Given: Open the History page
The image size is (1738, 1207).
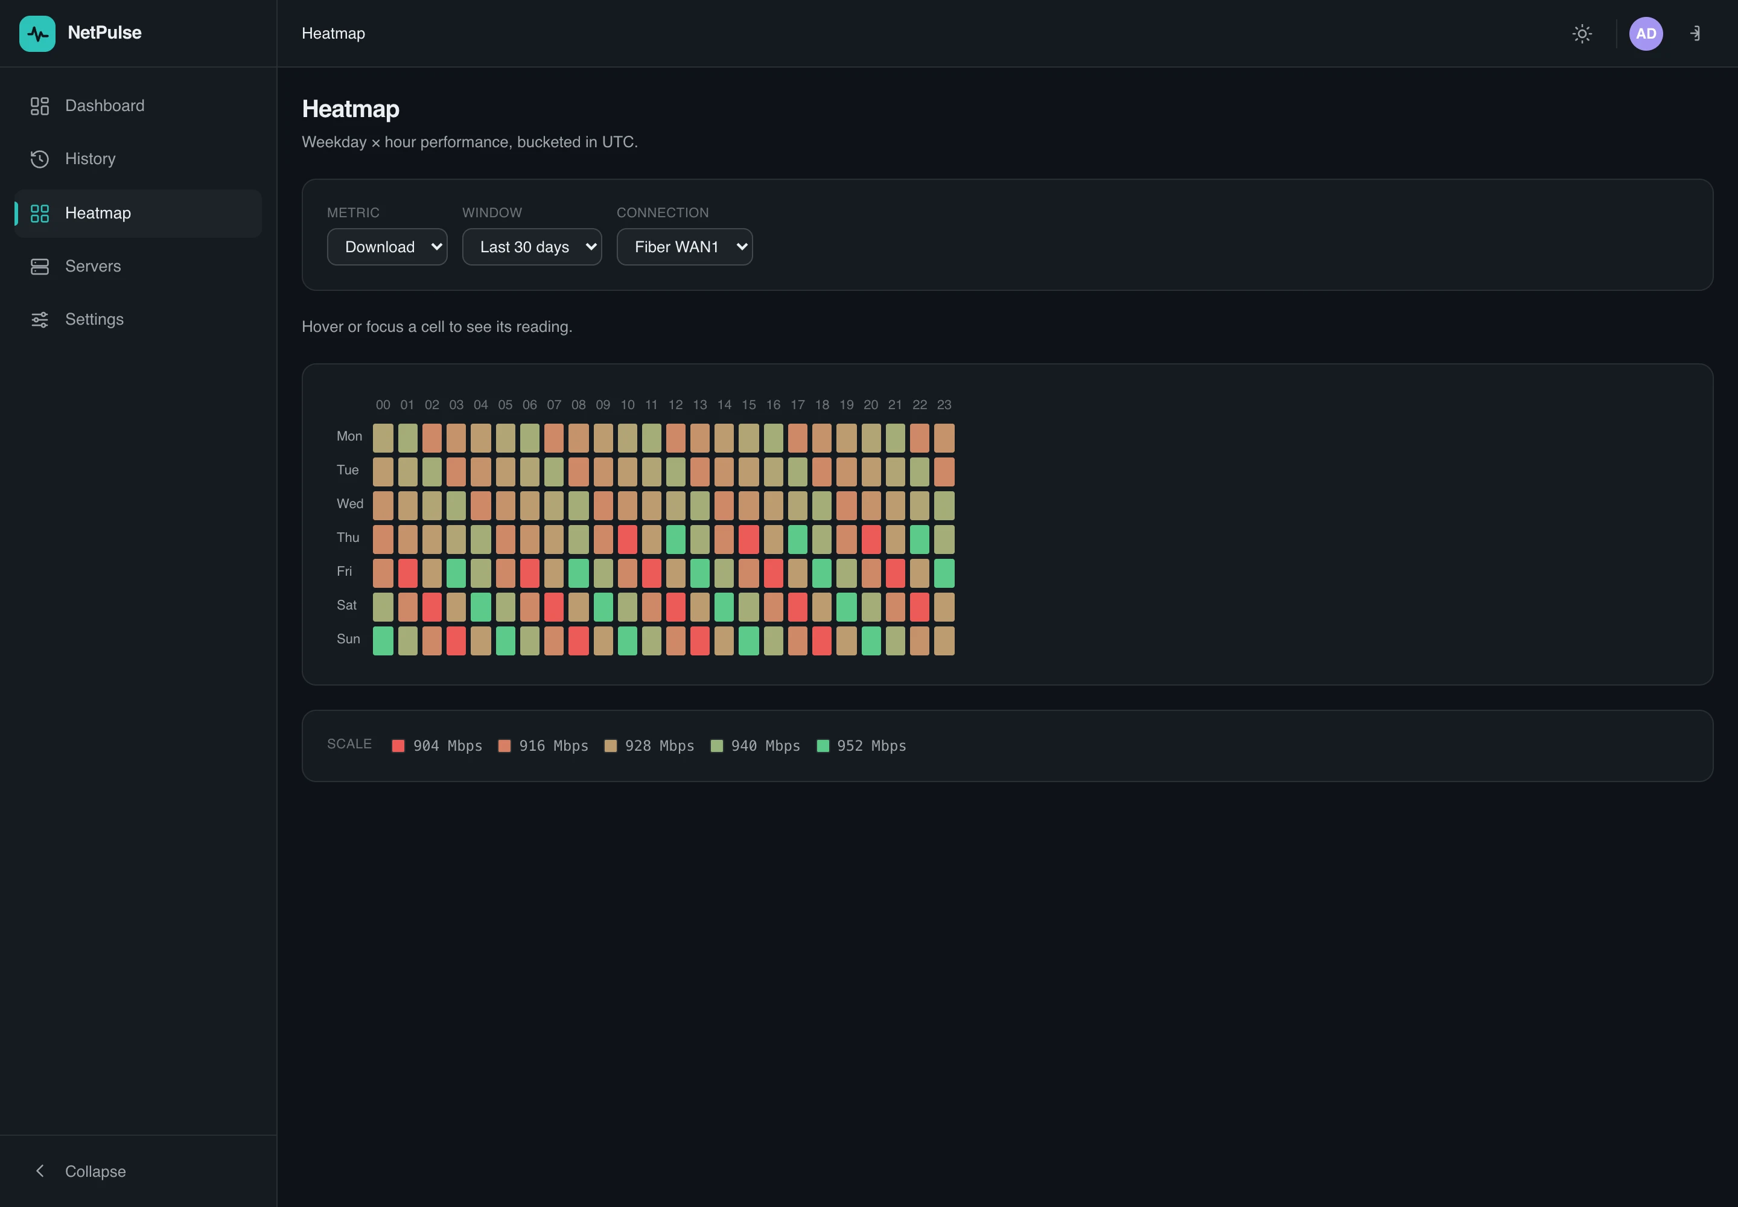Looking at the screenshot, I should click(x=138, y=159).
